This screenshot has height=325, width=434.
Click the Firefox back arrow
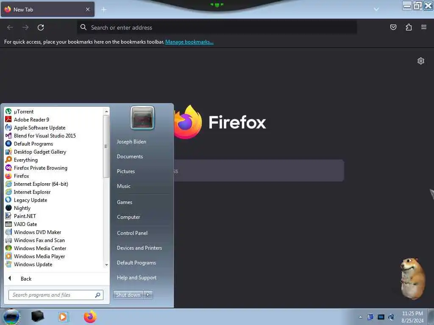coord(10,28)
